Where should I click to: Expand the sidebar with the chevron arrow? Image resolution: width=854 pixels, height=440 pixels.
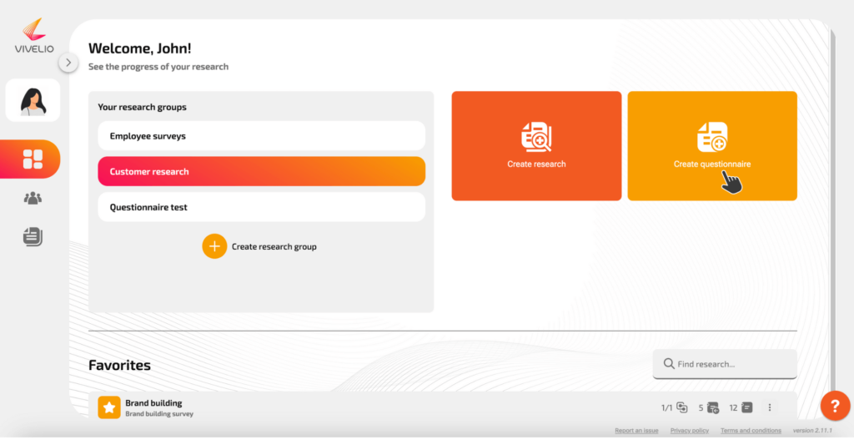(x=68, y=63)
